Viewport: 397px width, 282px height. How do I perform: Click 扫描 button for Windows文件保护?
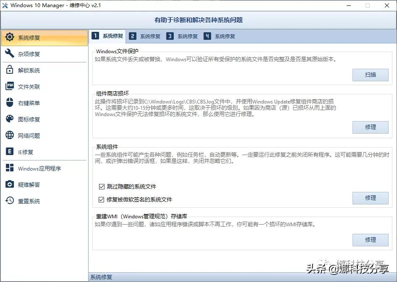(x=371, y=75)
